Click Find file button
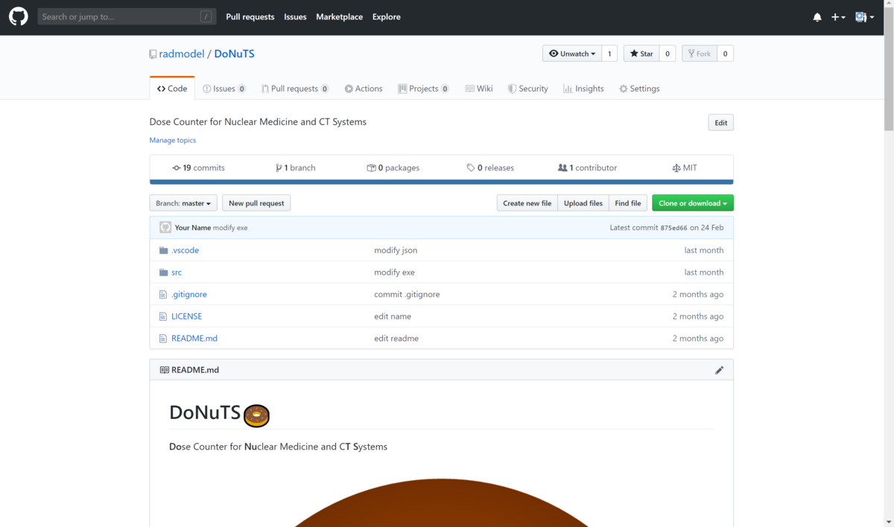 pyautogui.click(x=628, y=203)
